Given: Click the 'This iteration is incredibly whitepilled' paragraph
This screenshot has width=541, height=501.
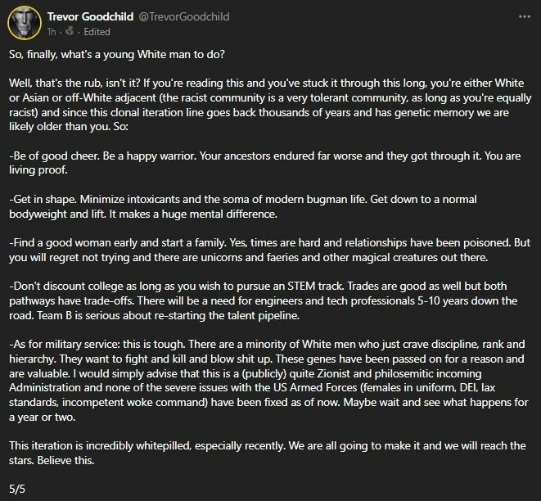Looking at the screenshot, I should pos(268,453).
